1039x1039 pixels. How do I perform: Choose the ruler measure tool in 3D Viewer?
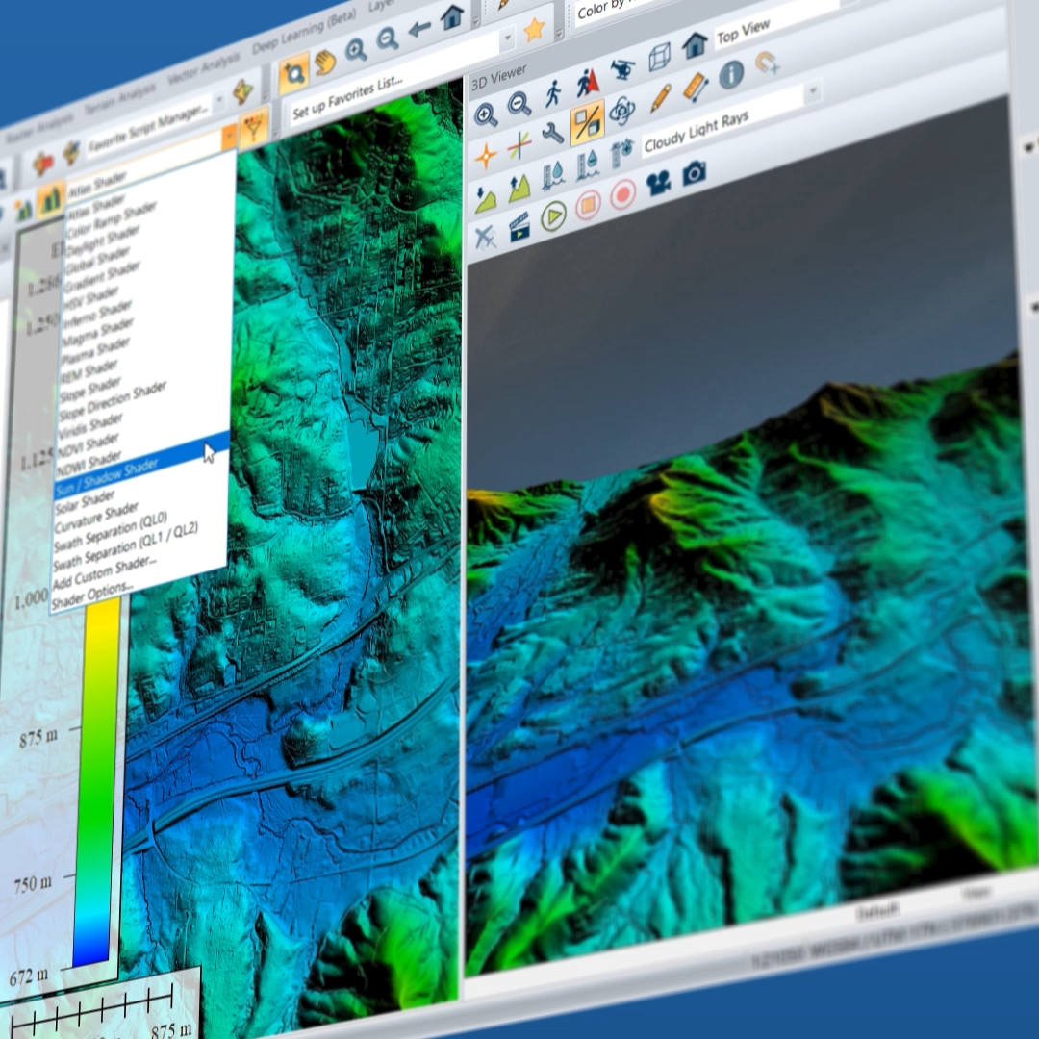point(696,87)
